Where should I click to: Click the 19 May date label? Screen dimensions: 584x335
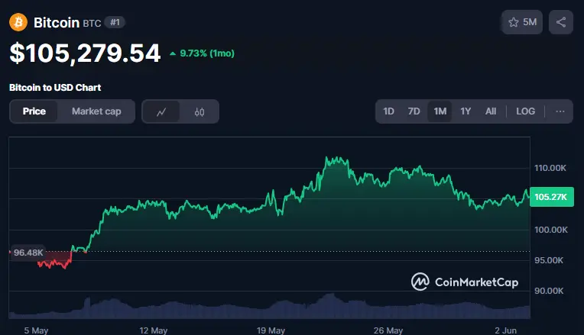click(x=271, y=330)
